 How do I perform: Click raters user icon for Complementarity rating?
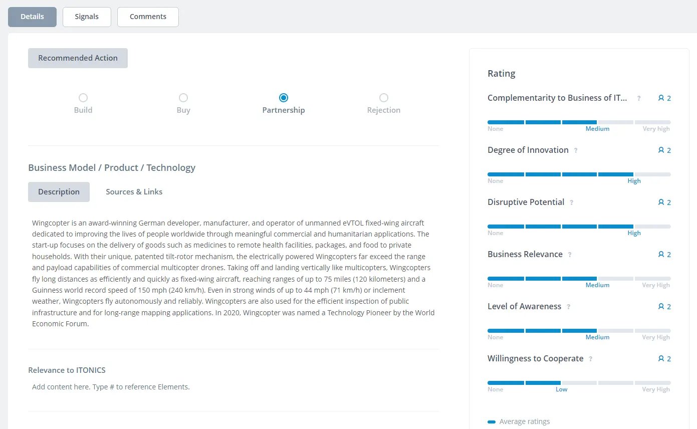coord(661,98)
